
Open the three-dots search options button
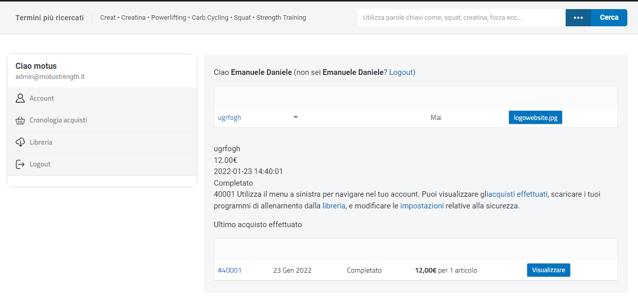(578, 18)
